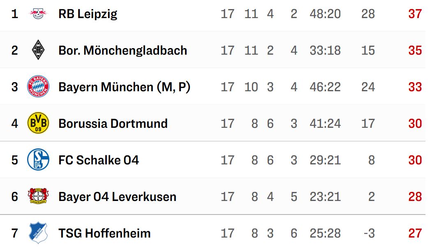
Task: Click Mönchengladbach's 35 points value
Action: coord(415,51)
